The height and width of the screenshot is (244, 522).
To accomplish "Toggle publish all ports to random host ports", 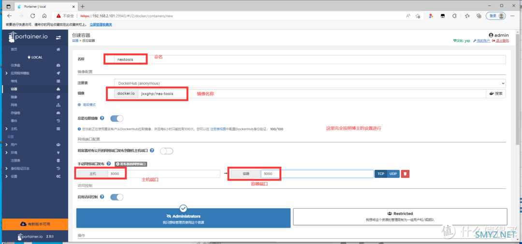I will coord(166,151).
